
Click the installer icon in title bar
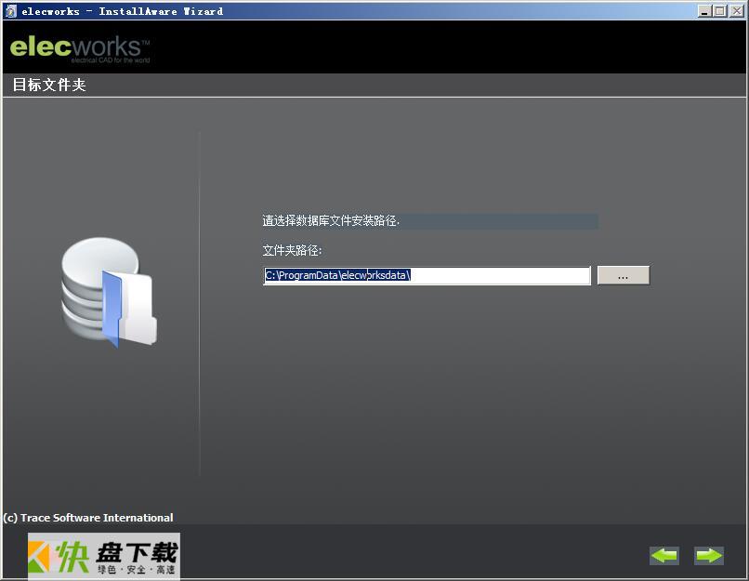pyautogui.click(x=10, y=11)
